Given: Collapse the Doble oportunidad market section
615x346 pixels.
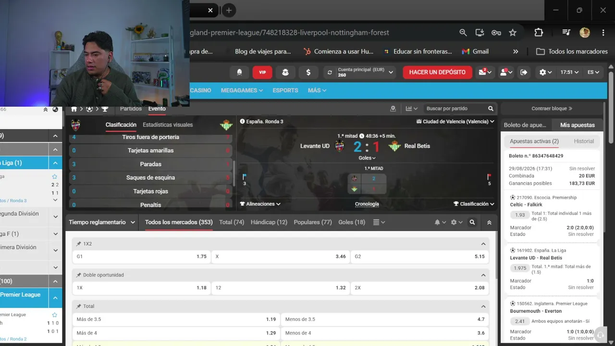Looking at the screenshot, I should point(483,275).
